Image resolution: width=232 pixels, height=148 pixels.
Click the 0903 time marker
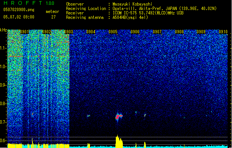coord(69,32)
